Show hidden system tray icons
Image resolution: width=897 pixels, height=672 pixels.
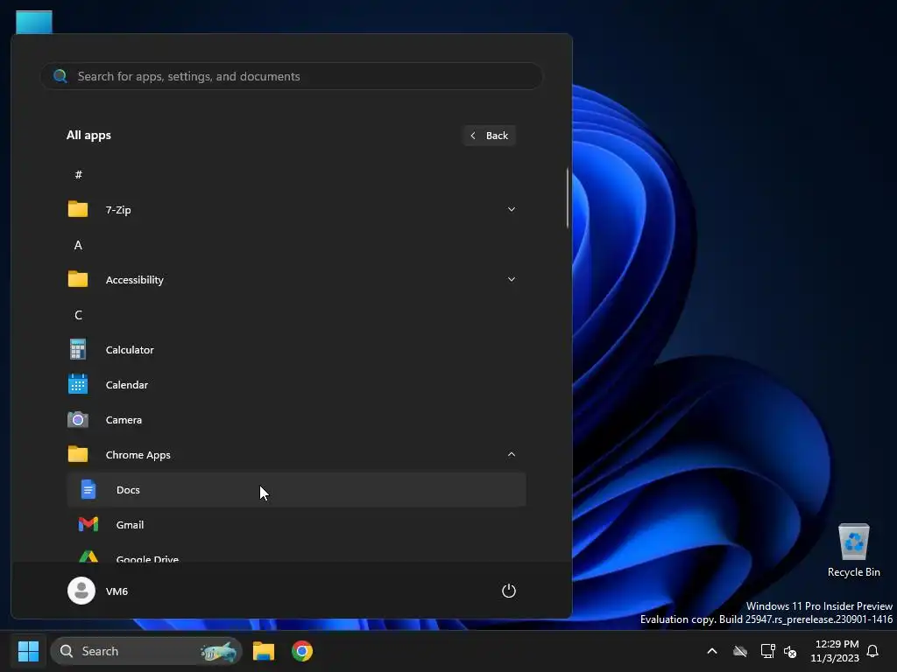[712, 651]
